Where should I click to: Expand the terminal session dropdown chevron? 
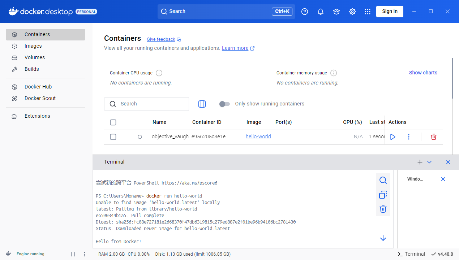click(429, 162)
